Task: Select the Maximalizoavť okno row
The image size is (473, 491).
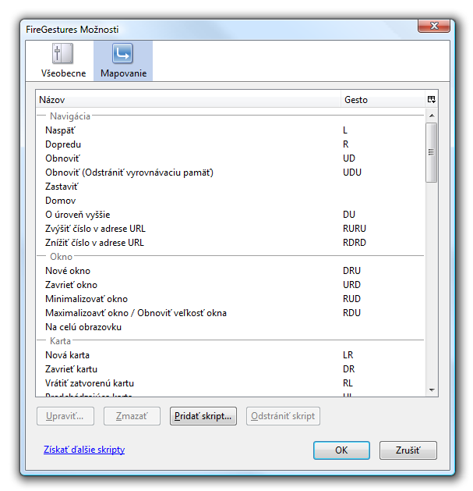Action: coord(231,313)
